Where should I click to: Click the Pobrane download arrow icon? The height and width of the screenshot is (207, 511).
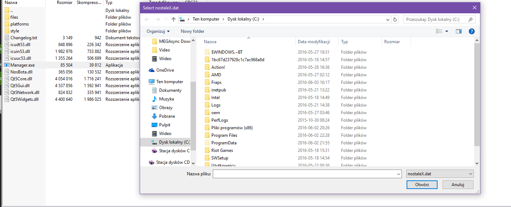click(154, 116)
